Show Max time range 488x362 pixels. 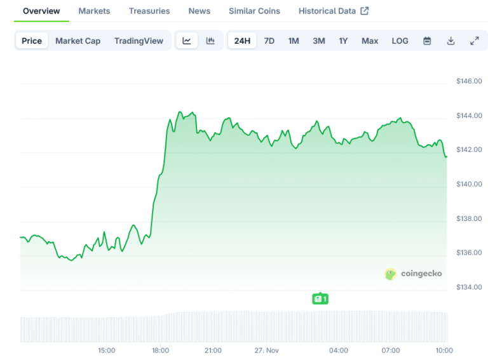click(x=370, y=41)
